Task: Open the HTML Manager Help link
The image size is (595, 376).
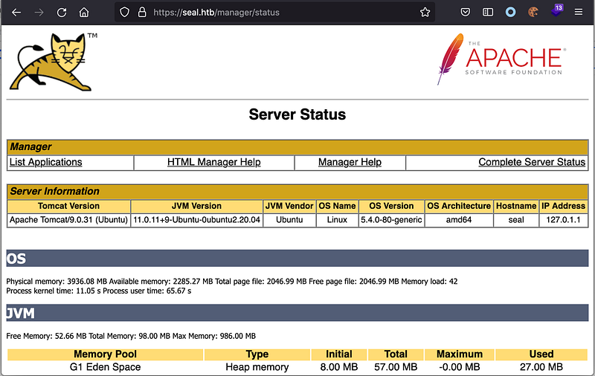Action: coord(214,162)
